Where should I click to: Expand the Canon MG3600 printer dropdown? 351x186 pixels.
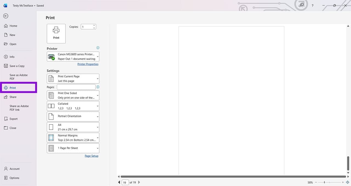[x=73, y=57]
